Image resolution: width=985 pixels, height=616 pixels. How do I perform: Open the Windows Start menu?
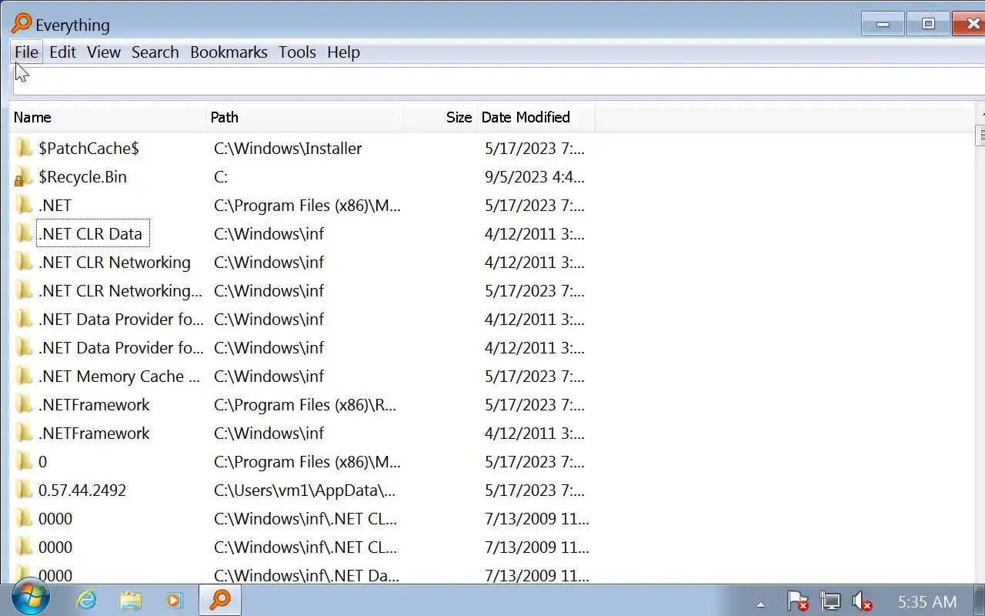click(x=31, y=598)
